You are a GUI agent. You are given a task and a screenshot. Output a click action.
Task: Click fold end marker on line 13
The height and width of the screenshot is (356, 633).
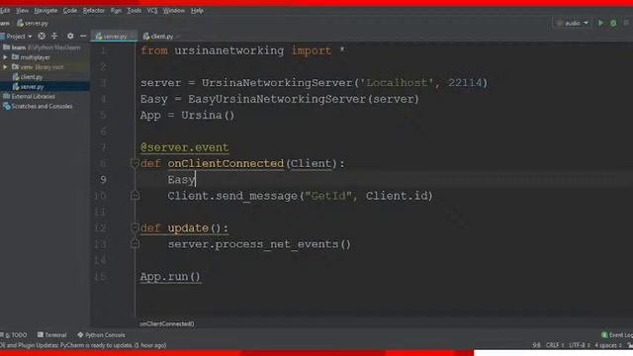click(x=135, y=244)
